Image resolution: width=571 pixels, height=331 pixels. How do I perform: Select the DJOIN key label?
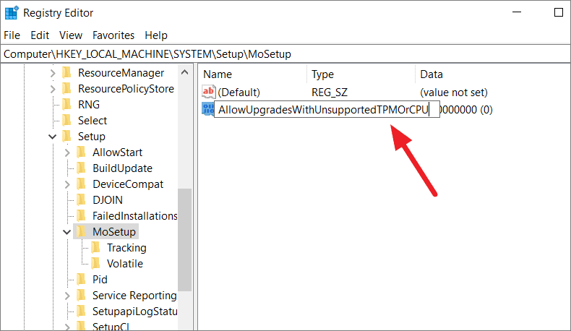108,200
